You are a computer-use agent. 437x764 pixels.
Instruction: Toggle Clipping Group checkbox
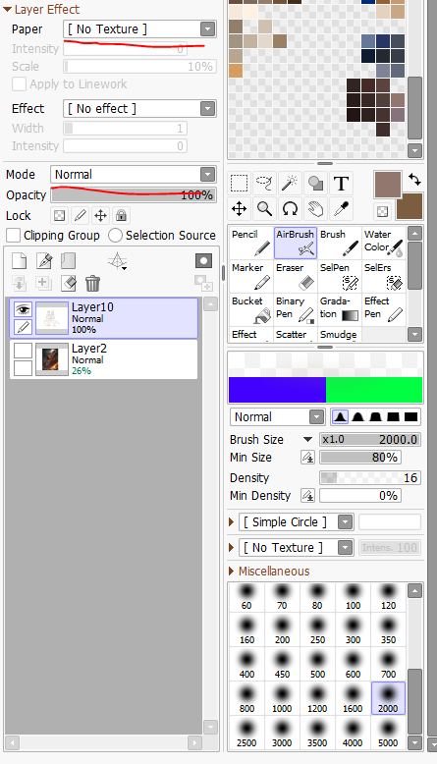(x=13, y=236)
